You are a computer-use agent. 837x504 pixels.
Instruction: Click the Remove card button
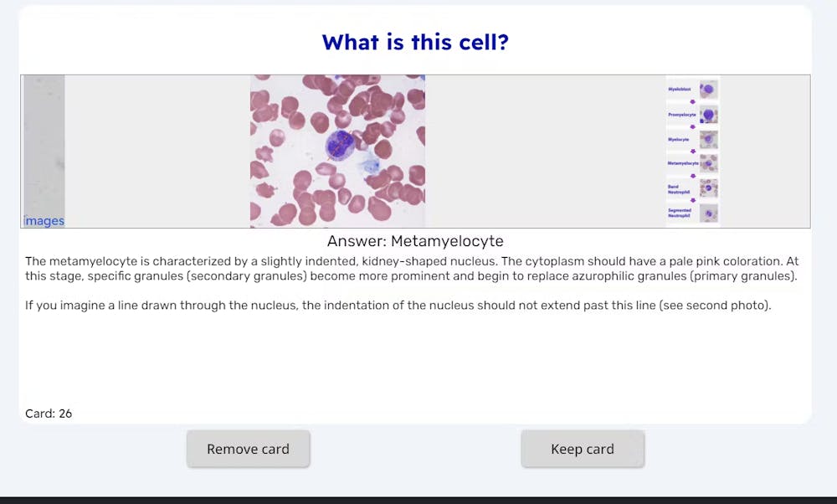pyautogui.click(x=248, y=449)
